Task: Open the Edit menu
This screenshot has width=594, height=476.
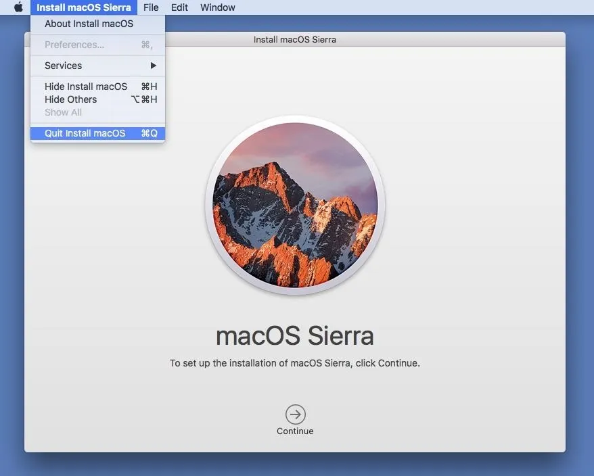Action: (179, 7)
